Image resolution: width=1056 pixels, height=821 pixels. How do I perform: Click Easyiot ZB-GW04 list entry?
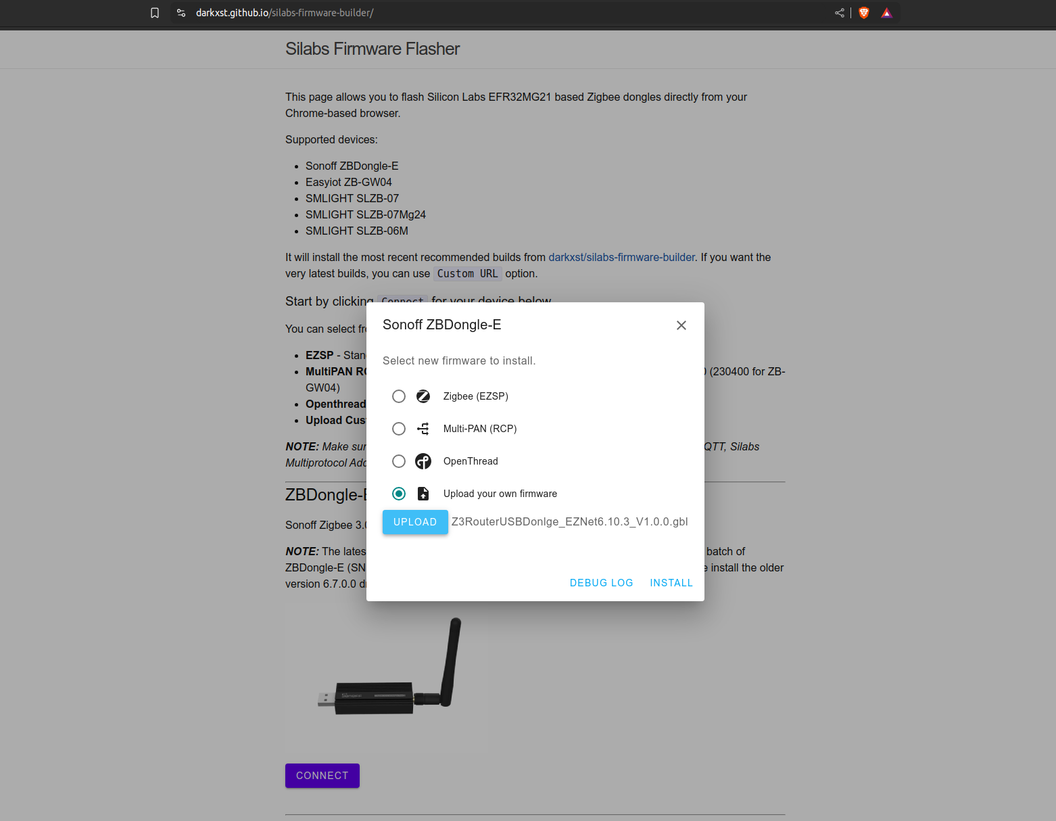[x=349, y=182]
